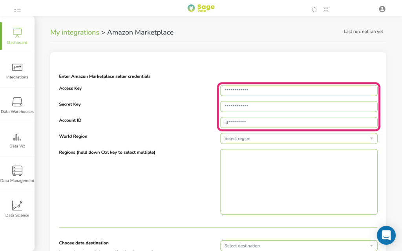This screenshot has height=251, width=402.
Task: Open the chat support bubble
Action: (x=386, y=235)
